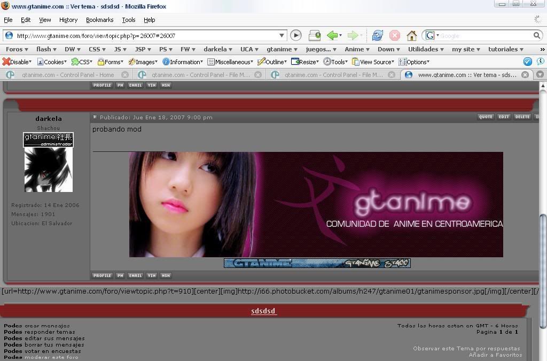Image resolution: width=547 pixels, height=361 pixels.
Task: Open the Tools web developer toolbar menu
Action: (335, 62)
